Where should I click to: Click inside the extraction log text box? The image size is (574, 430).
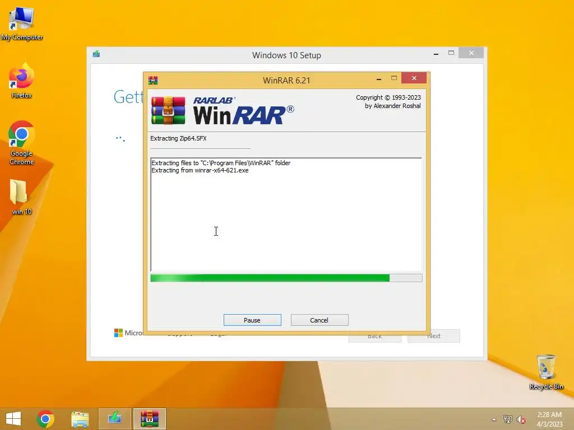click(x=286, y=214)
